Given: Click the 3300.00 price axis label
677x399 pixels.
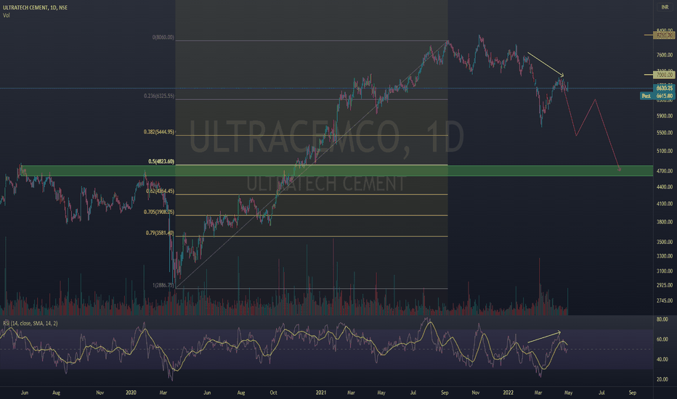Looking at the screenshot, I should [x=665, y=256].
